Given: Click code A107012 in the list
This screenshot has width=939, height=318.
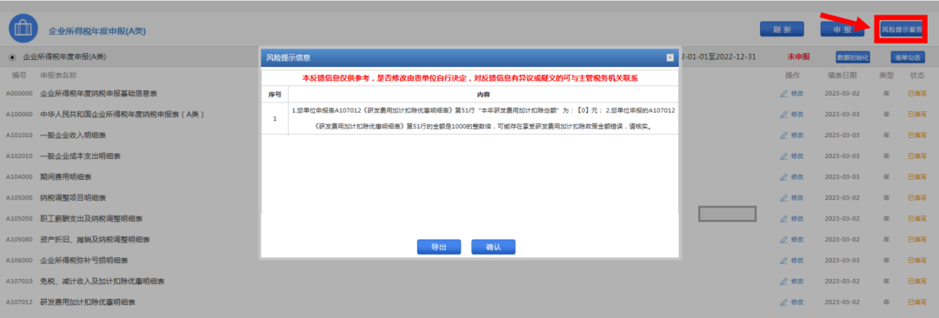Looking at the screenshot, I should point(19,302).
